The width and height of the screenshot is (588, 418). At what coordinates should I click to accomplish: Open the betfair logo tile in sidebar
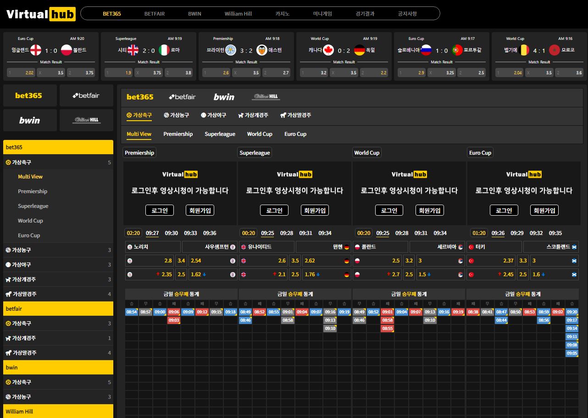pos(86,95)
